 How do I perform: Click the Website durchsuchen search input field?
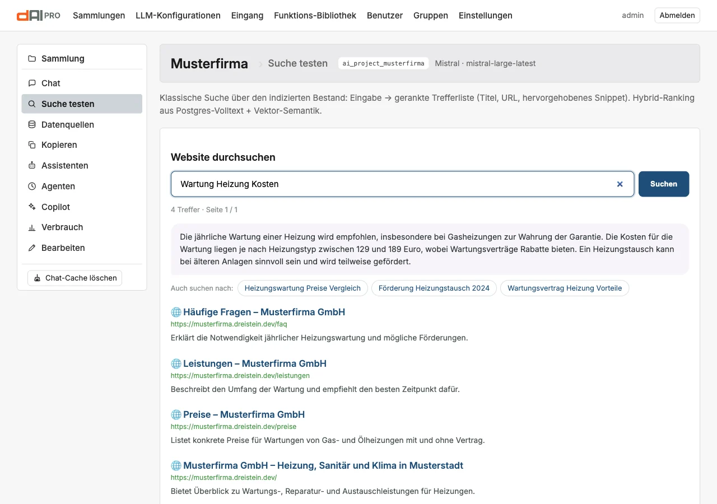coord(402,184)
